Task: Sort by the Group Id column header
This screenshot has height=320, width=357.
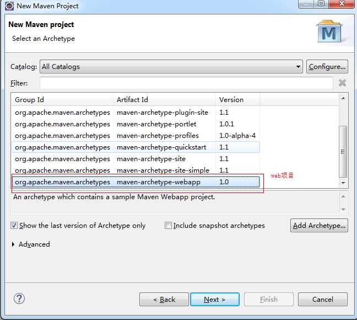Action: [x=62, y=100]
